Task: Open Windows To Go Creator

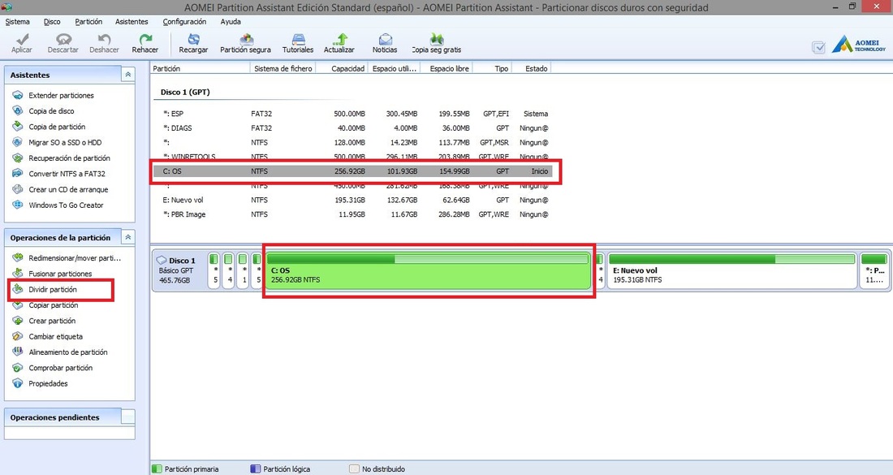Action: 66,205
